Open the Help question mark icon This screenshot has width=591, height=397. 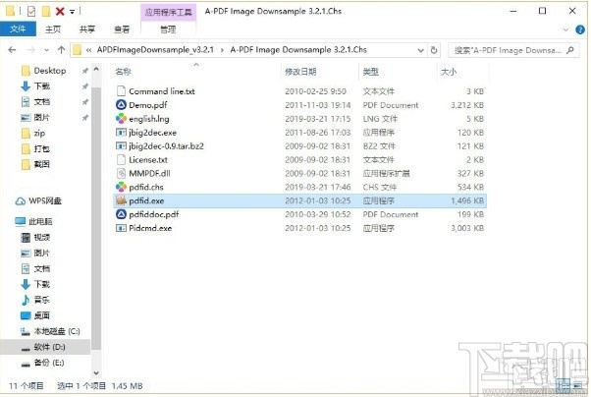click(580, 29)
